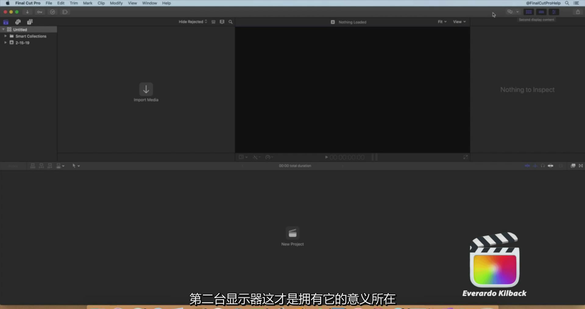Go back in timeline history arrow
The height and width of the screenshot is (309, 585).
pos(243,166)
